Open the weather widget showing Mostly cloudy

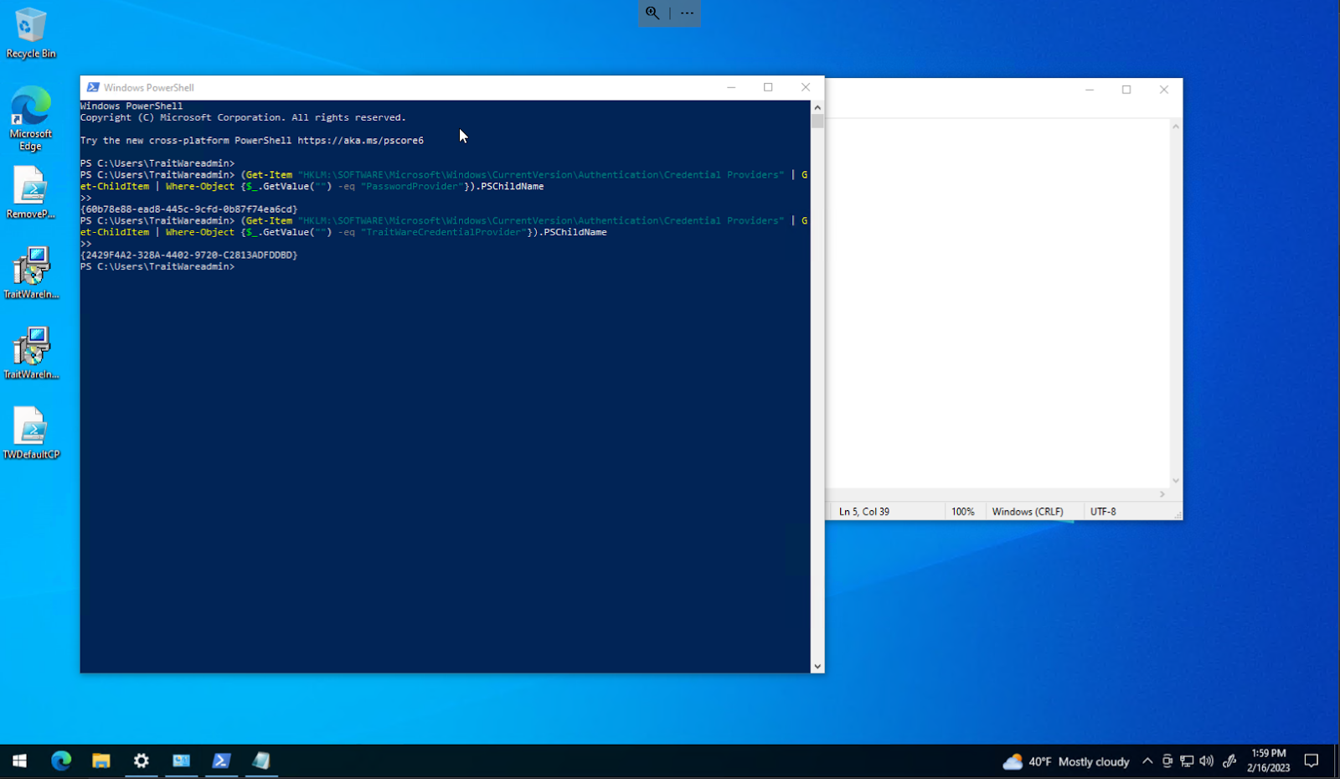1066,761
